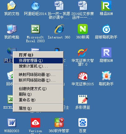
Task: Launch the 华龙证券2015 card icon
Action: point(83,76)
